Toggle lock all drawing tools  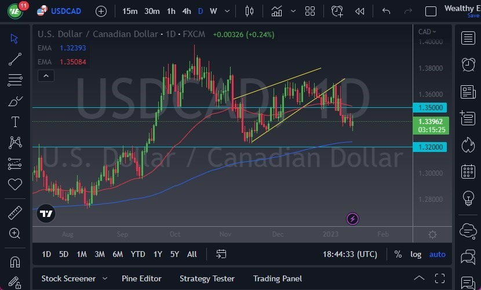click(14, 282)
